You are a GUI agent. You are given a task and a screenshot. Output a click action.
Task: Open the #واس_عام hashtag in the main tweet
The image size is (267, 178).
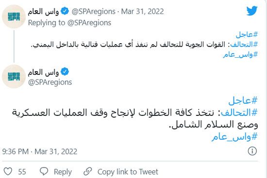point(234,137)
